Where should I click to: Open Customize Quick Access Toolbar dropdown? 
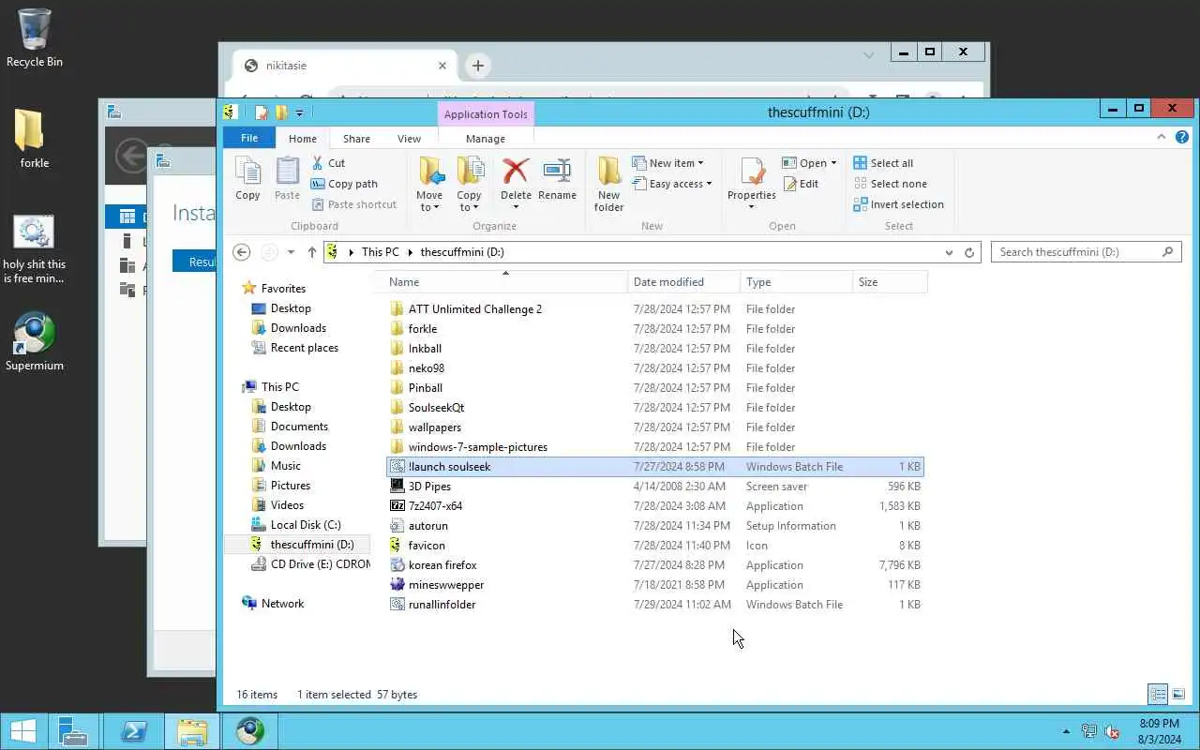[x=299, y=112]
